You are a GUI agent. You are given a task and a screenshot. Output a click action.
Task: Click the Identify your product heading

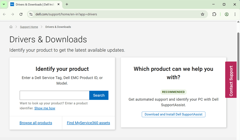point(62,69)
